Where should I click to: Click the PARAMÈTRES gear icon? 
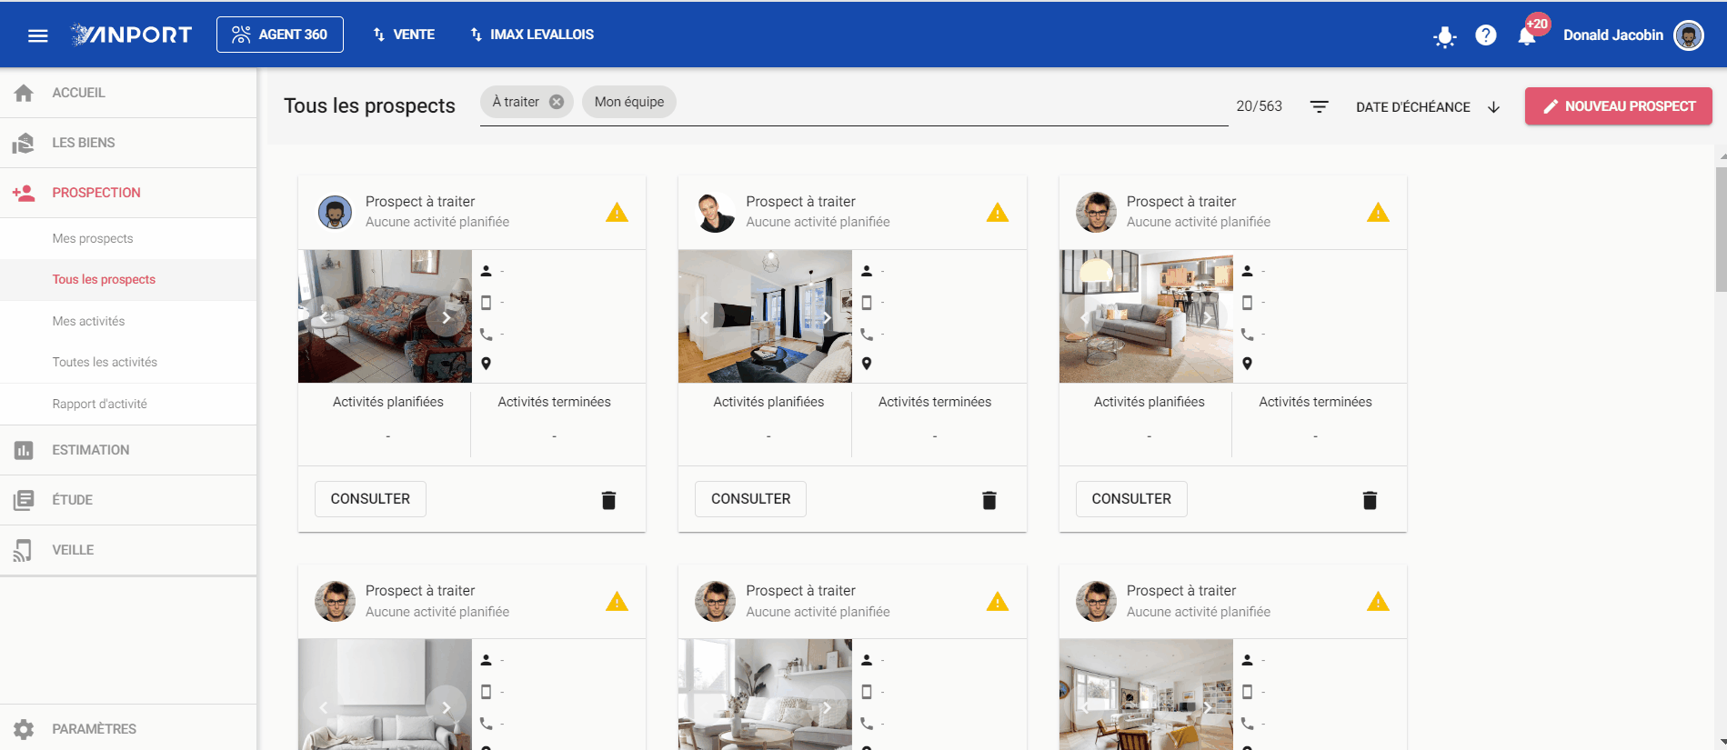(x=24, y=729)
